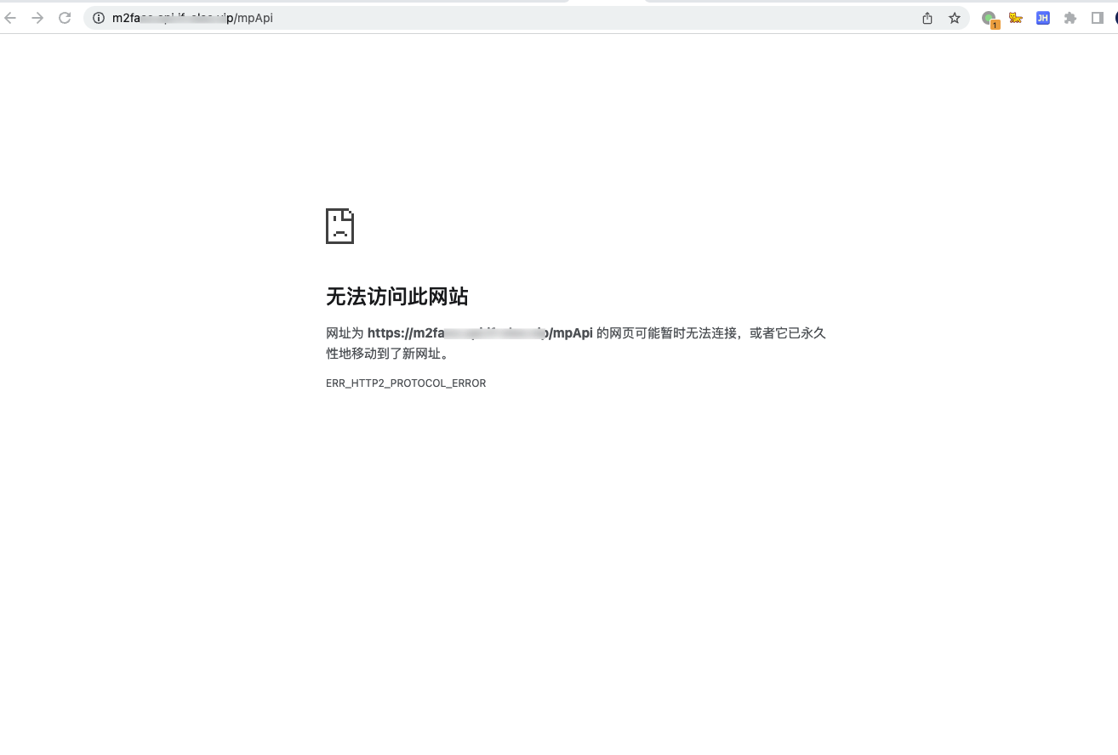Select the bold https URL in error message
1118x755 pixels.
(480, 332)
